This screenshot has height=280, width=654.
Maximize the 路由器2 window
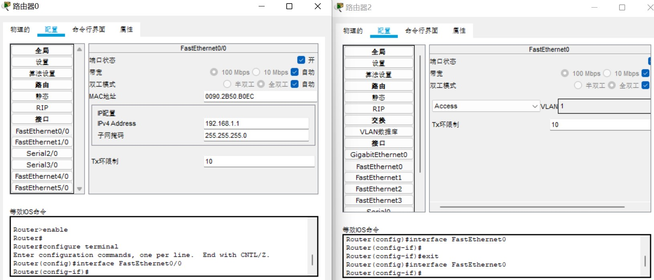click(x=622, y=8)
